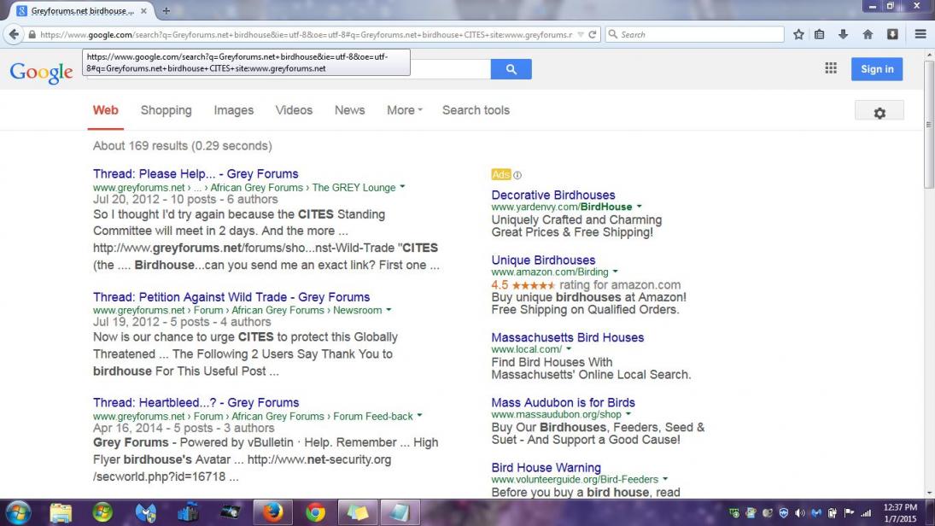Switch to the Images search tab
Viewport: 935px width, 526px height.
tap(233, 110)
